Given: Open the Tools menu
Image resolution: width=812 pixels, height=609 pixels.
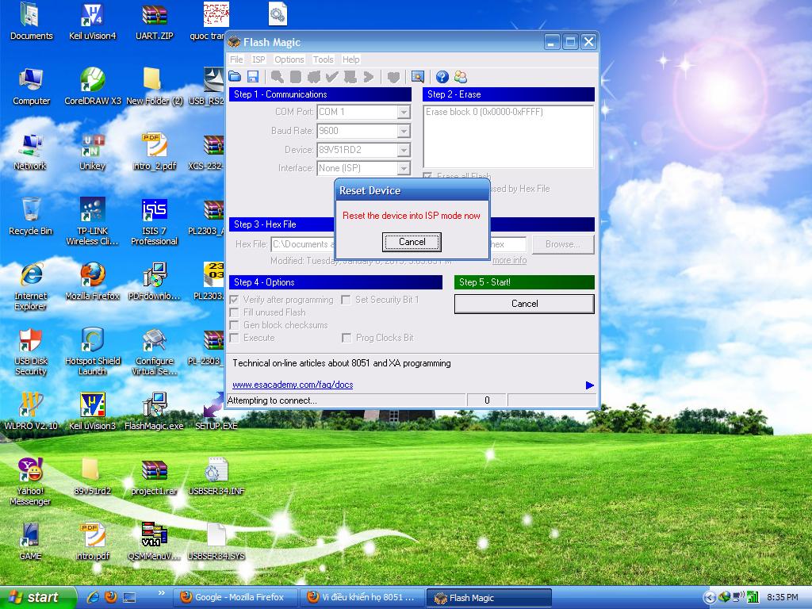Looking at the screenshot, I should tap(324, 59).
